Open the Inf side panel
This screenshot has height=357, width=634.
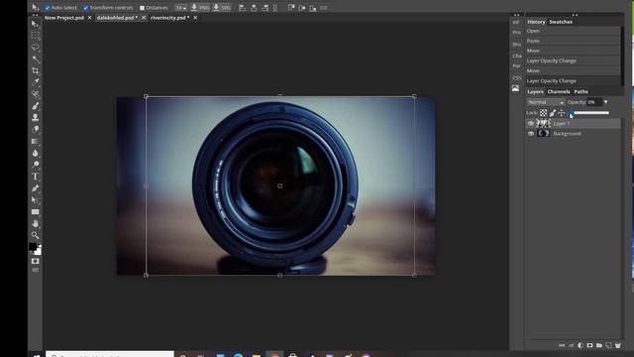pos(516,22)
